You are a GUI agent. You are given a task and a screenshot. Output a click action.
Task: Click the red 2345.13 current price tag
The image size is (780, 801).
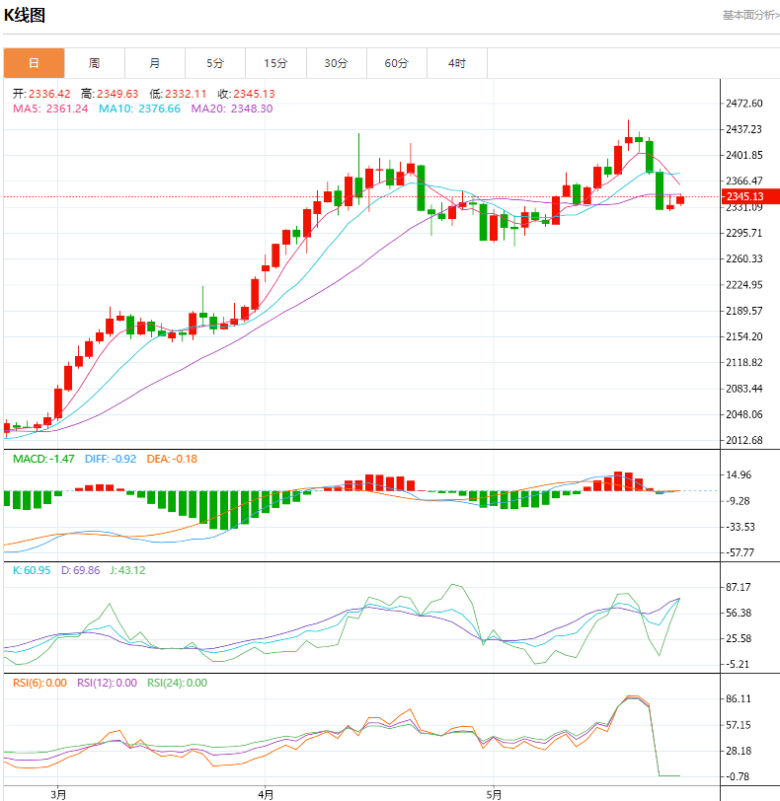point(750,196)
